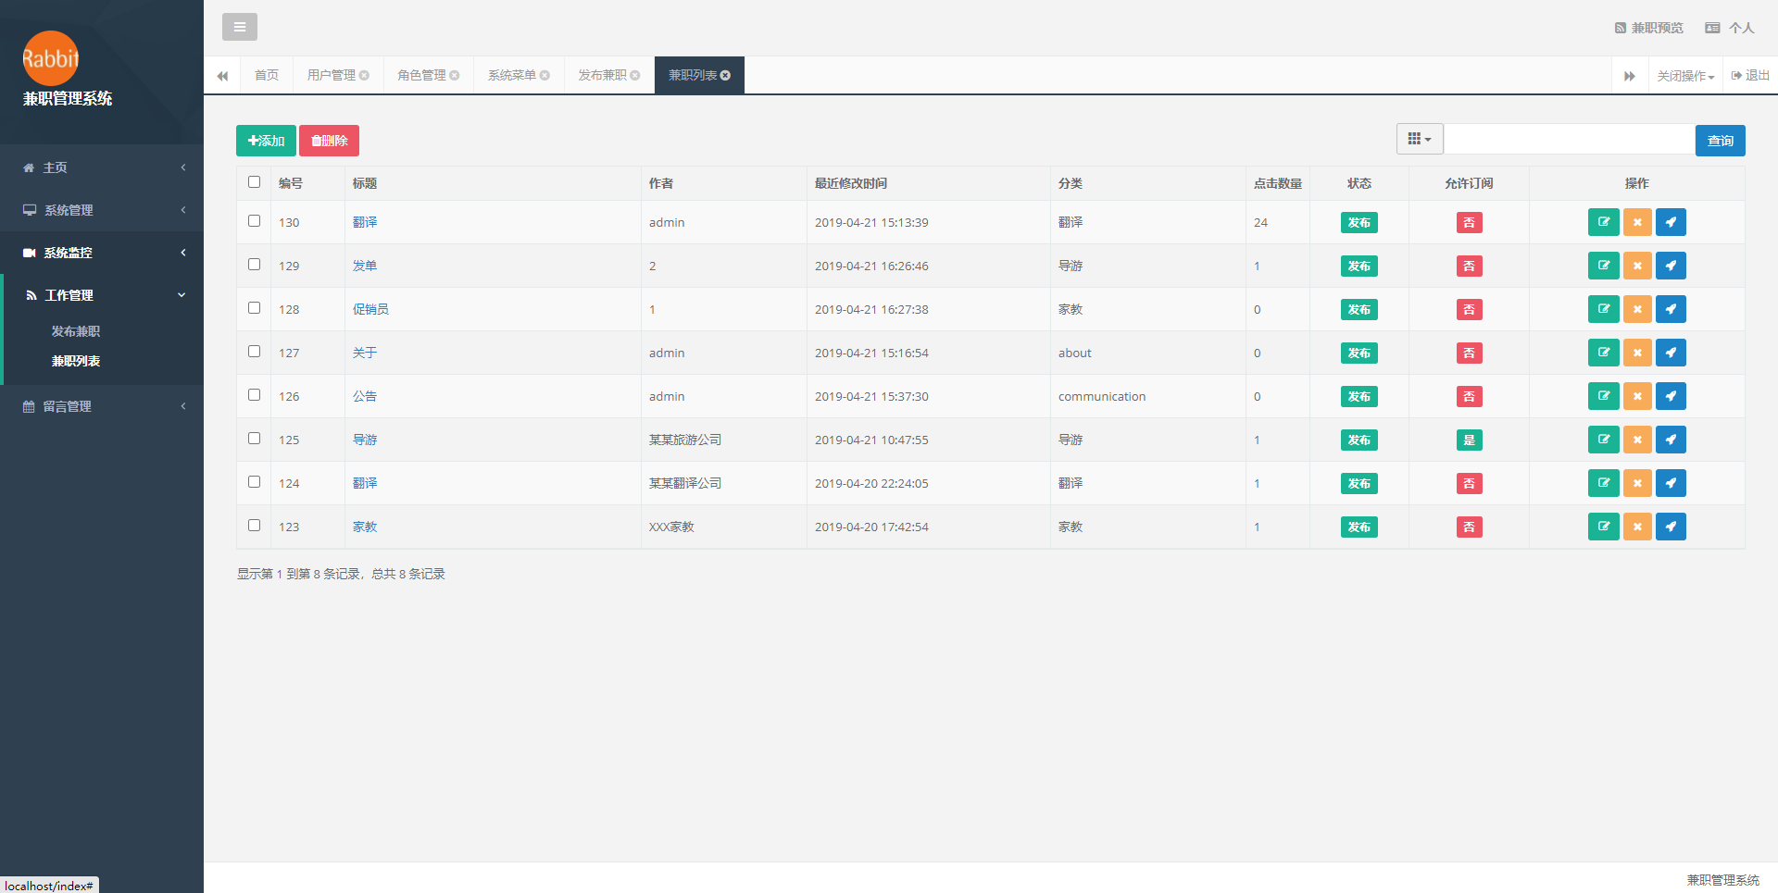Open 兼职预览 at top right
The width and height of the screenshot is (1778, 893).
(x=1649, y=28)
